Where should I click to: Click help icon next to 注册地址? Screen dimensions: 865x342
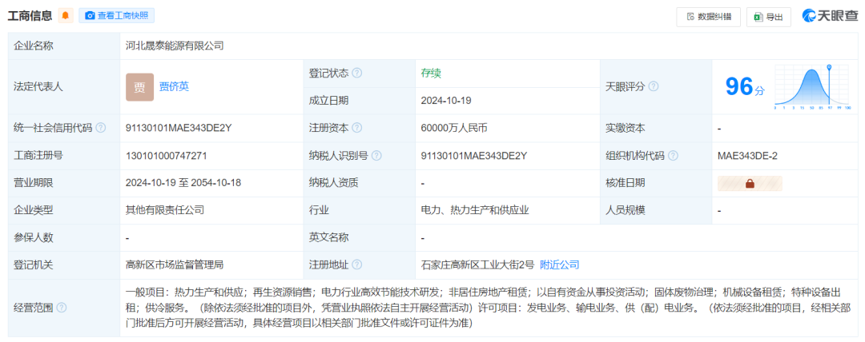pyautogui.click(x=357, y=265)
